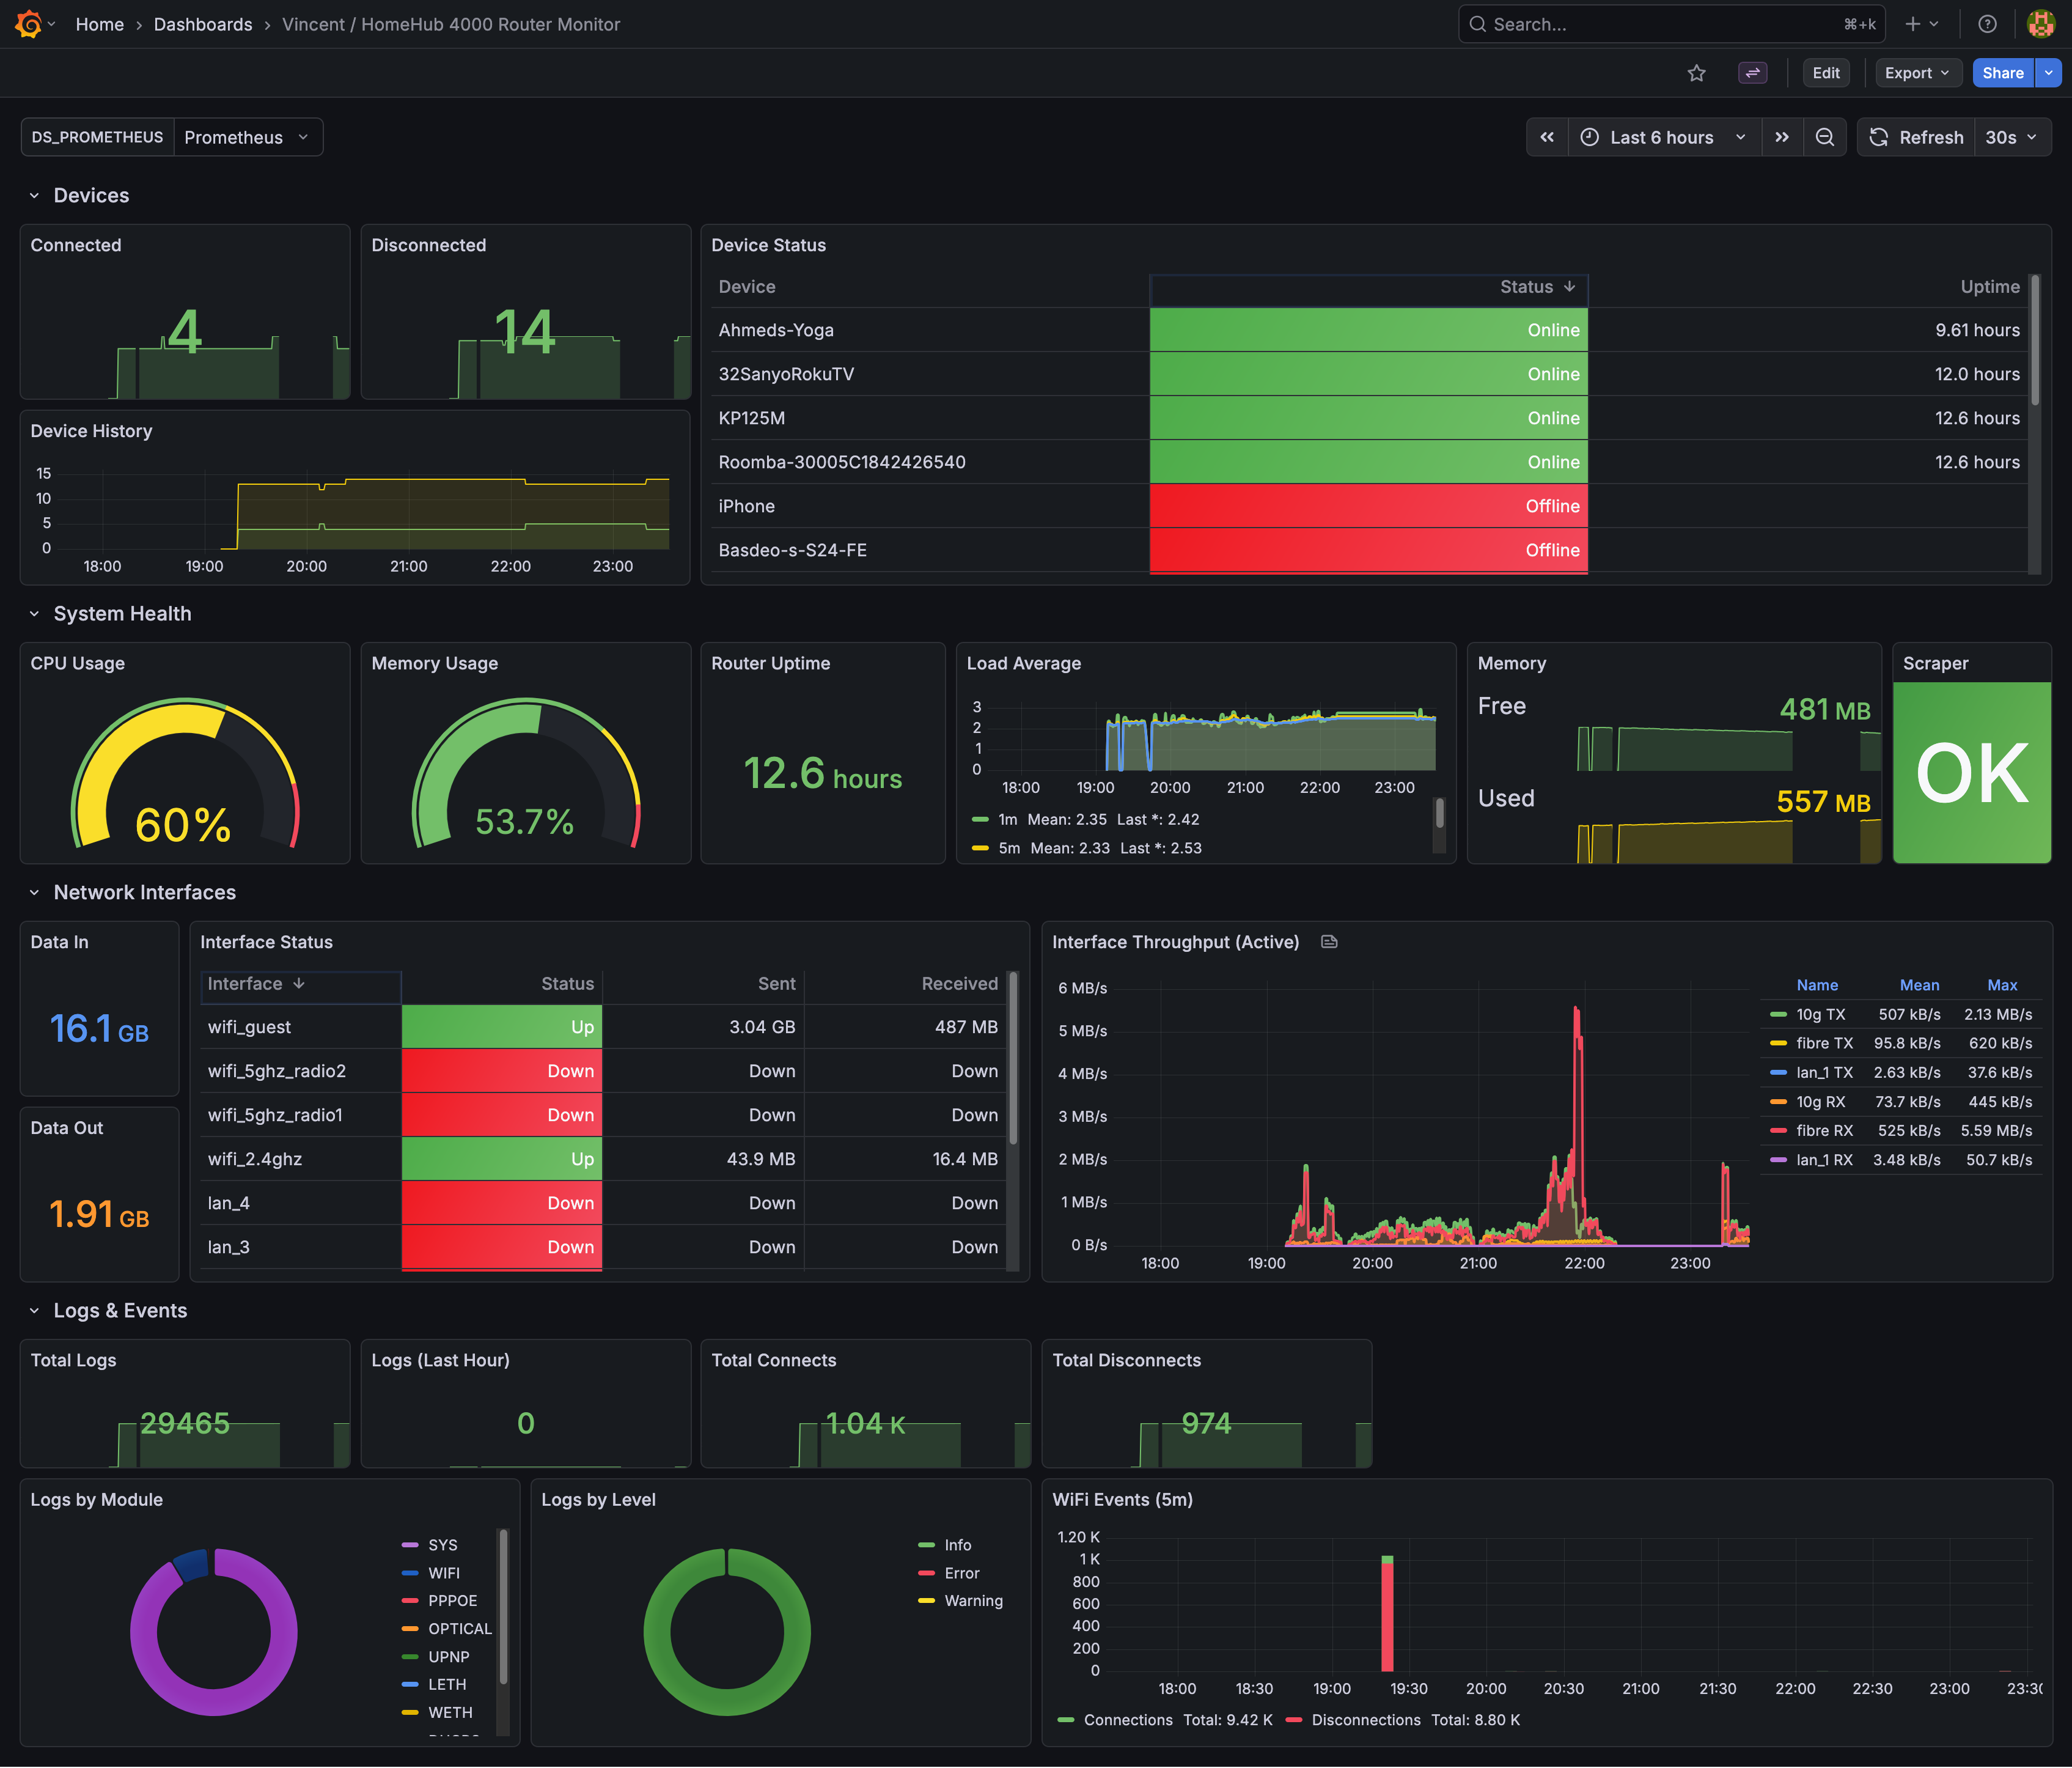Open the help icon in the top bar

point(1988,23)
